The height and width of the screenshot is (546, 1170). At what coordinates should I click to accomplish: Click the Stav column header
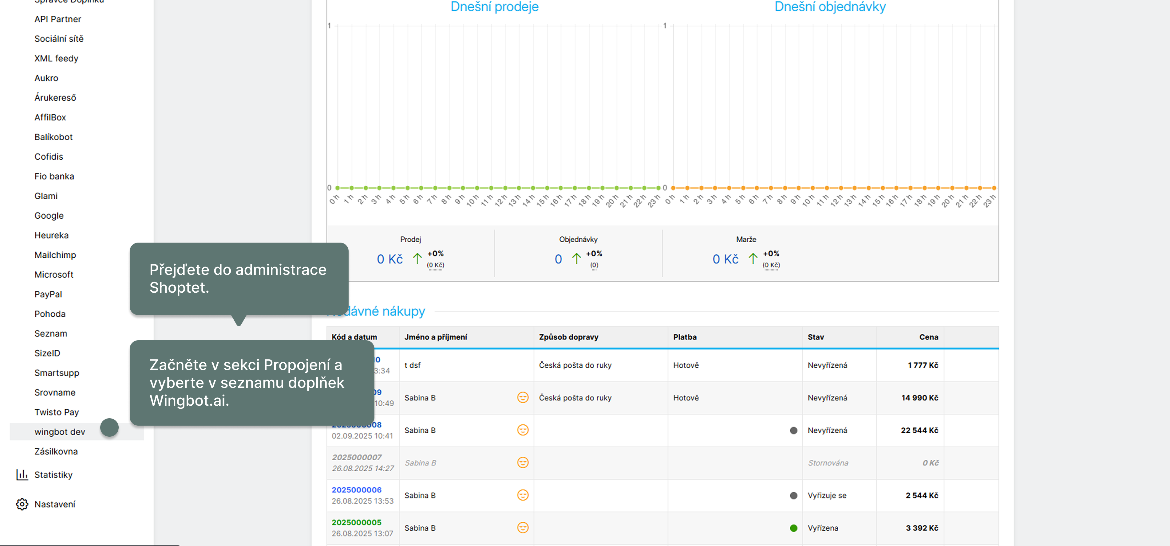(815, 337)
